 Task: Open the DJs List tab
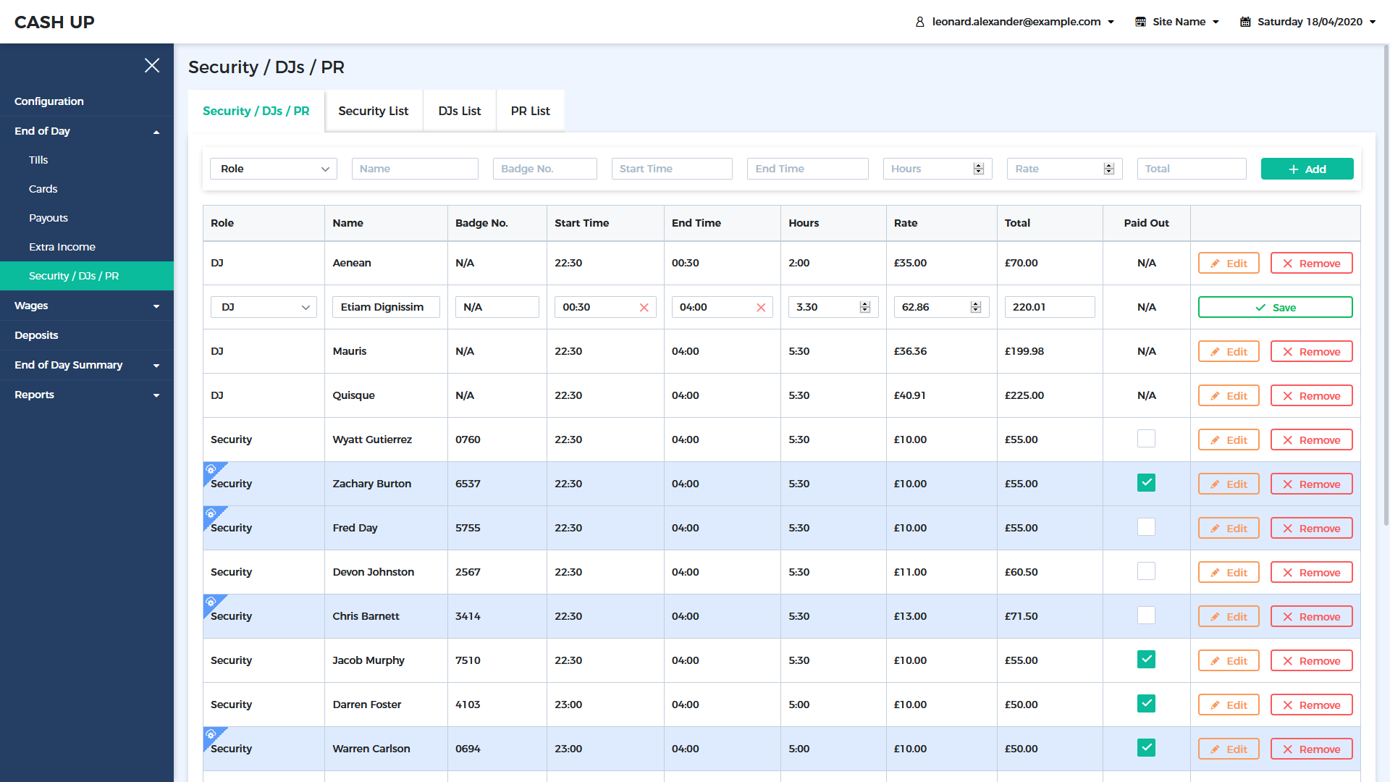460,111
